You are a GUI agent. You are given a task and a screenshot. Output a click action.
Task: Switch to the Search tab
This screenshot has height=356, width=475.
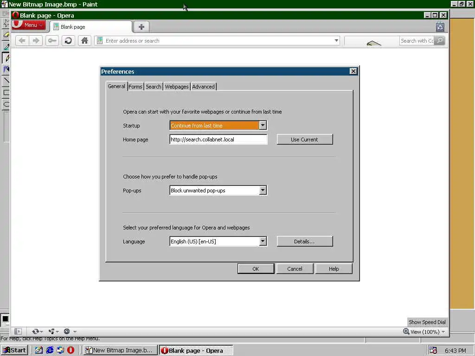[x=154, y=87]
